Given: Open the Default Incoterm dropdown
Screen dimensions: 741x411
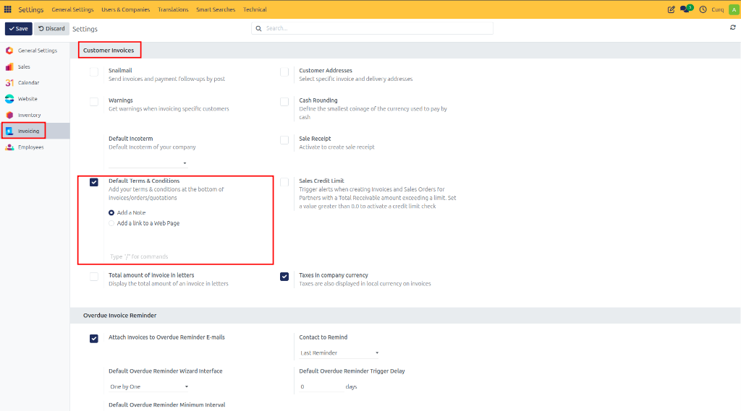Looking at the screenshot, I should (148, 163).
